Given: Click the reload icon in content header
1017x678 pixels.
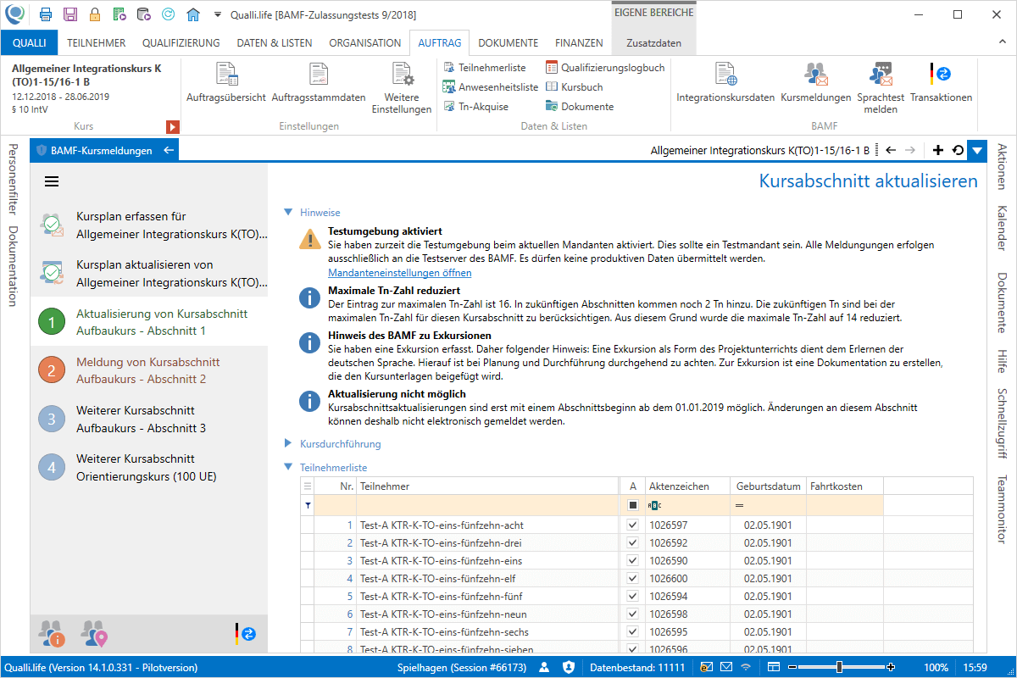Looking at the screenshot, I should (x=958, y=150).
